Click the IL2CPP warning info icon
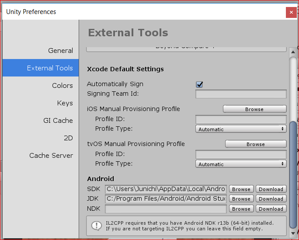Image resolution: width=299 pixels, height=240 pixels. (x=96, y=226)
